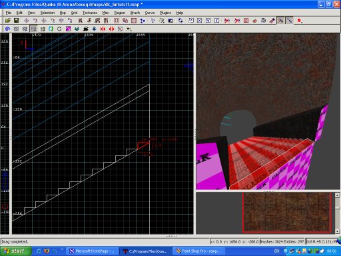Click the teal mesh patch icon
Image resolution: width=341 pixels, height=256 pixels.
coord(77,29)
